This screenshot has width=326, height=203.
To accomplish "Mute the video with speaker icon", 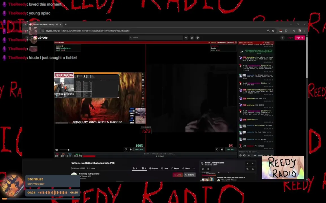I will click(x=56, y=150).
